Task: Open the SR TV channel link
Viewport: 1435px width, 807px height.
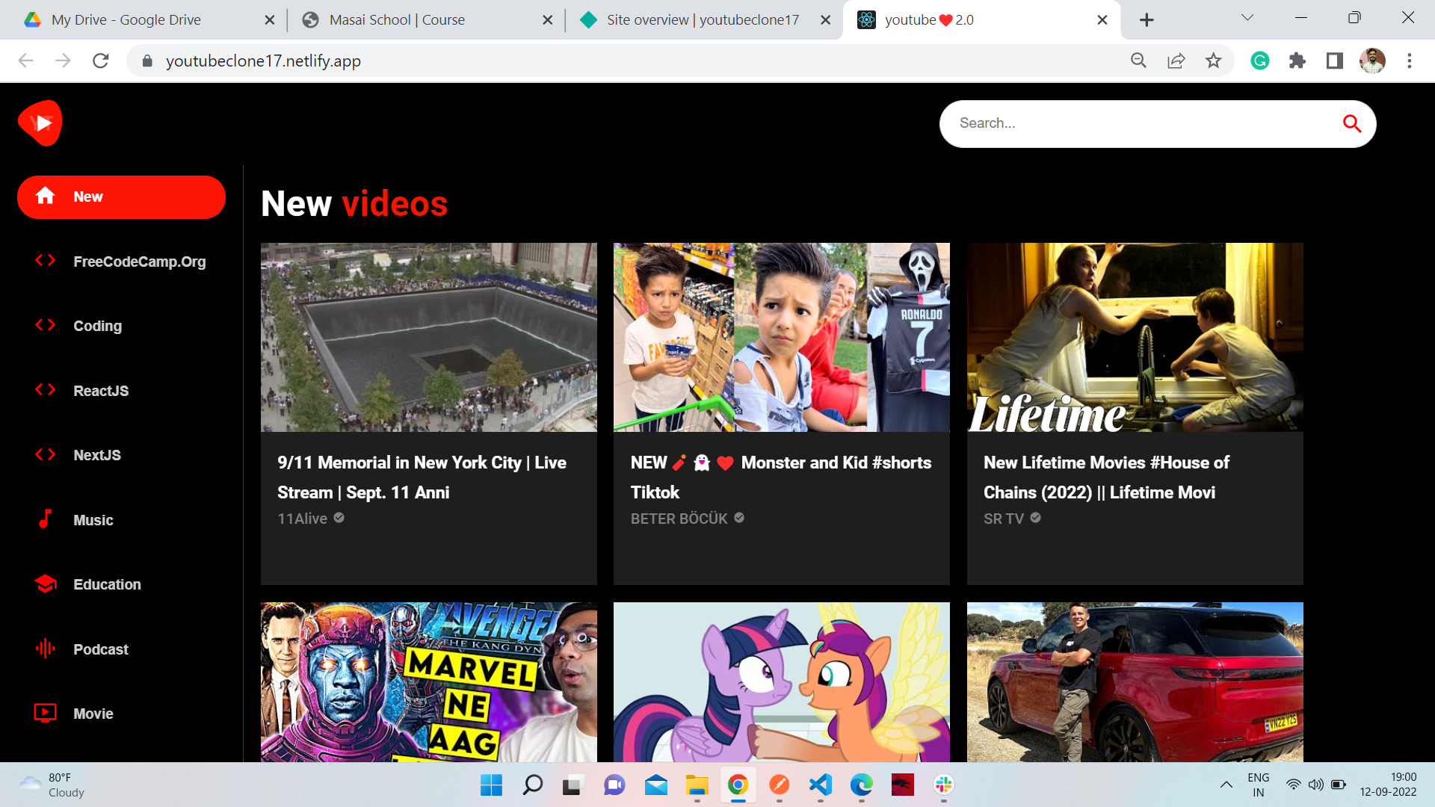Action: click(x=1004, y=519)
